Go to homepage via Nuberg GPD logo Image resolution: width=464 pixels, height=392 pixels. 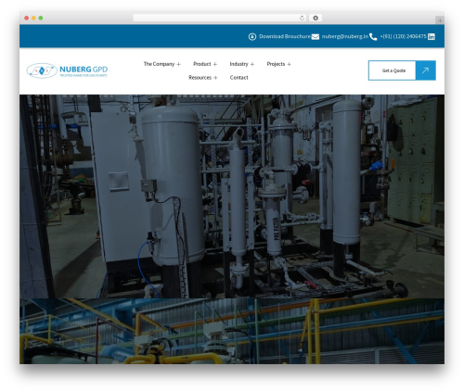click(x=67, y=70)
